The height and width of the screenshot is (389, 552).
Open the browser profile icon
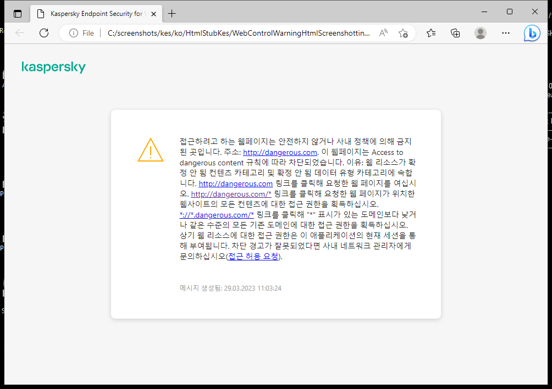click(x=480, y=33)
